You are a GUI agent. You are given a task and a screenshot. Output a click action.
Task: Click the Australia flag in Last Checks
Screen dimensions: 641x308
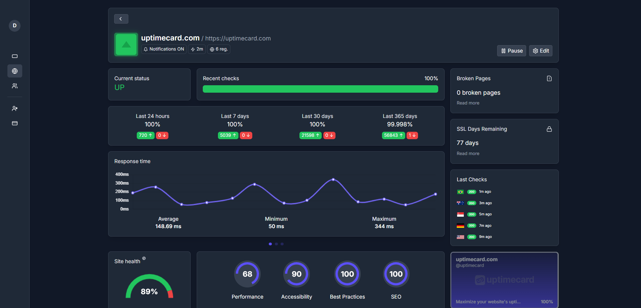click(460, 203)
